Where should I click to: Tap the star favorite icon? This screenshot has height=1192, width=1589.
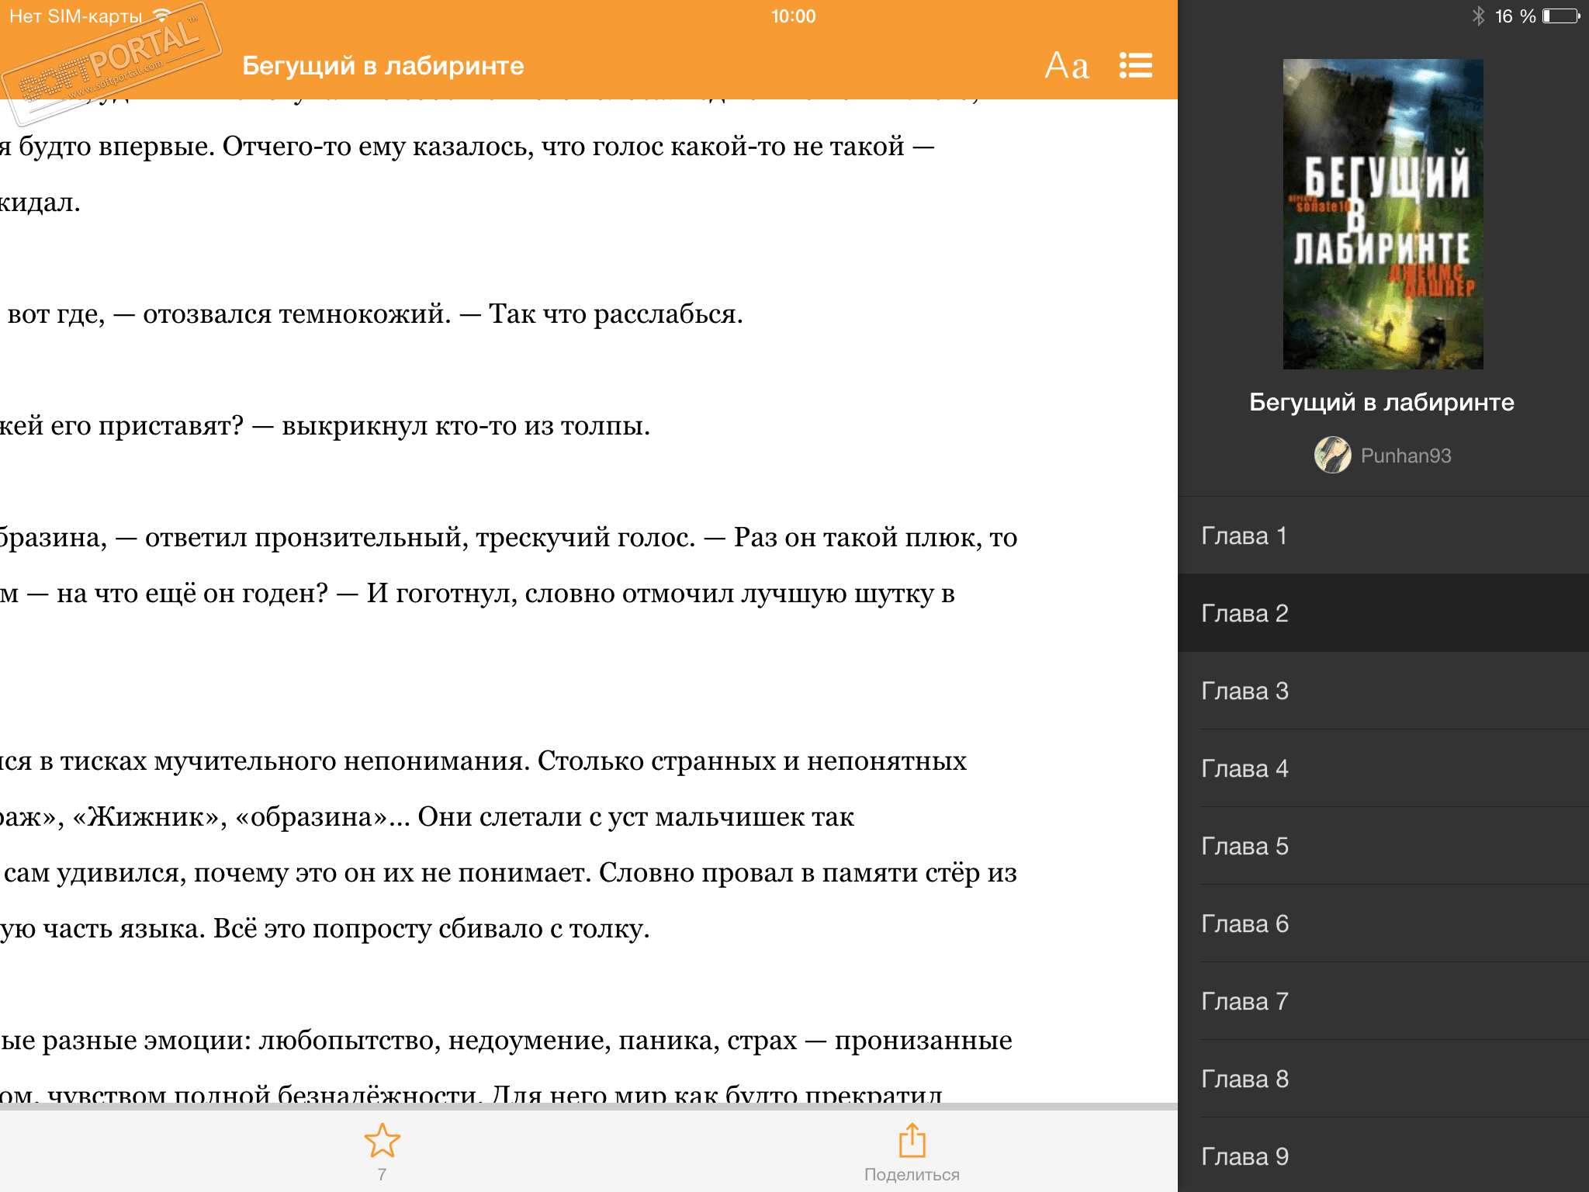[382, 1141]
